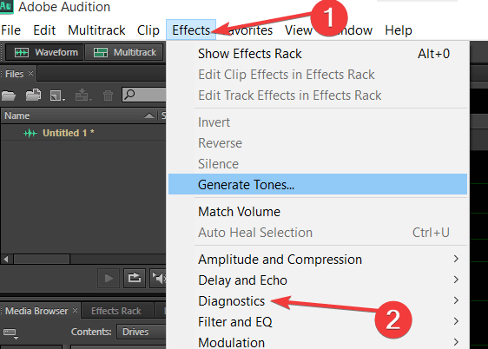Select the Media Browser tab

36,311
